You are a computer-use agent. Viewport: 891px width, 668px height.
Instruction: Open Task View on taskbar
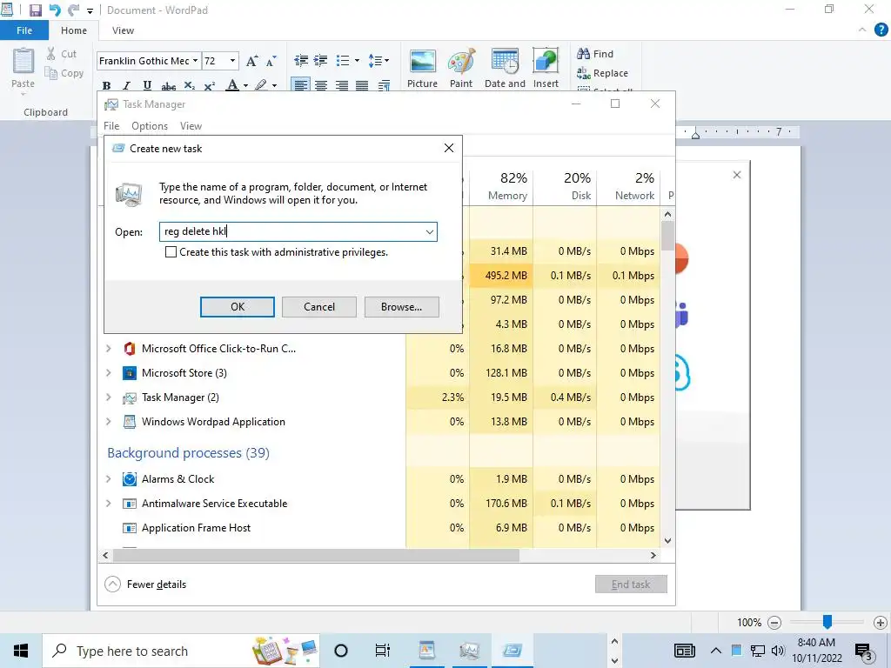tap(383, 651)
